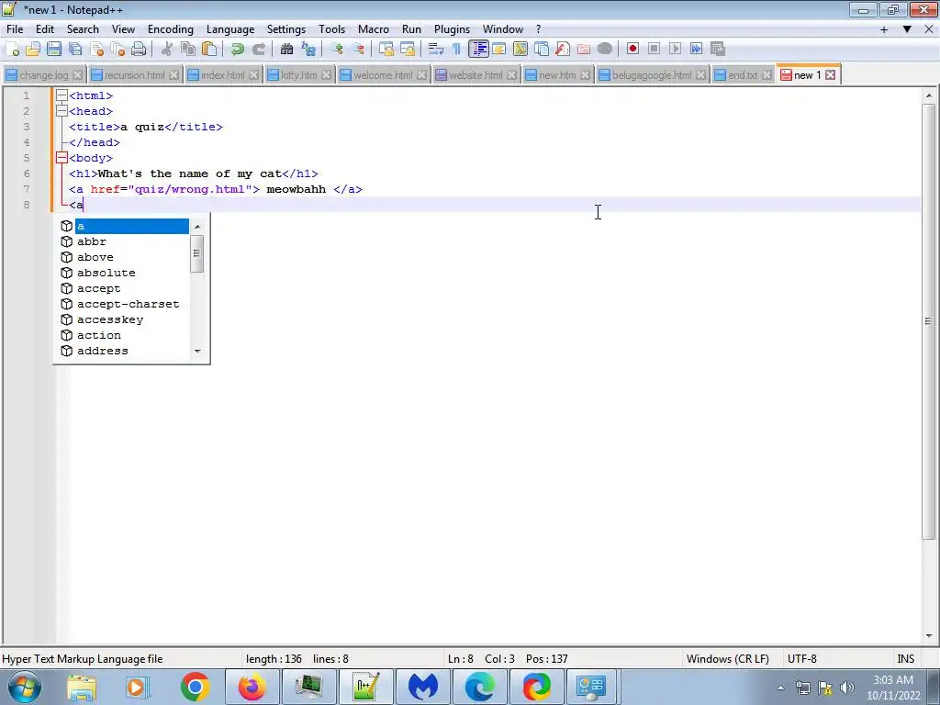Click the Stop Recording macro icon
This screenshot has height=705, width=940.
(654, 50)
